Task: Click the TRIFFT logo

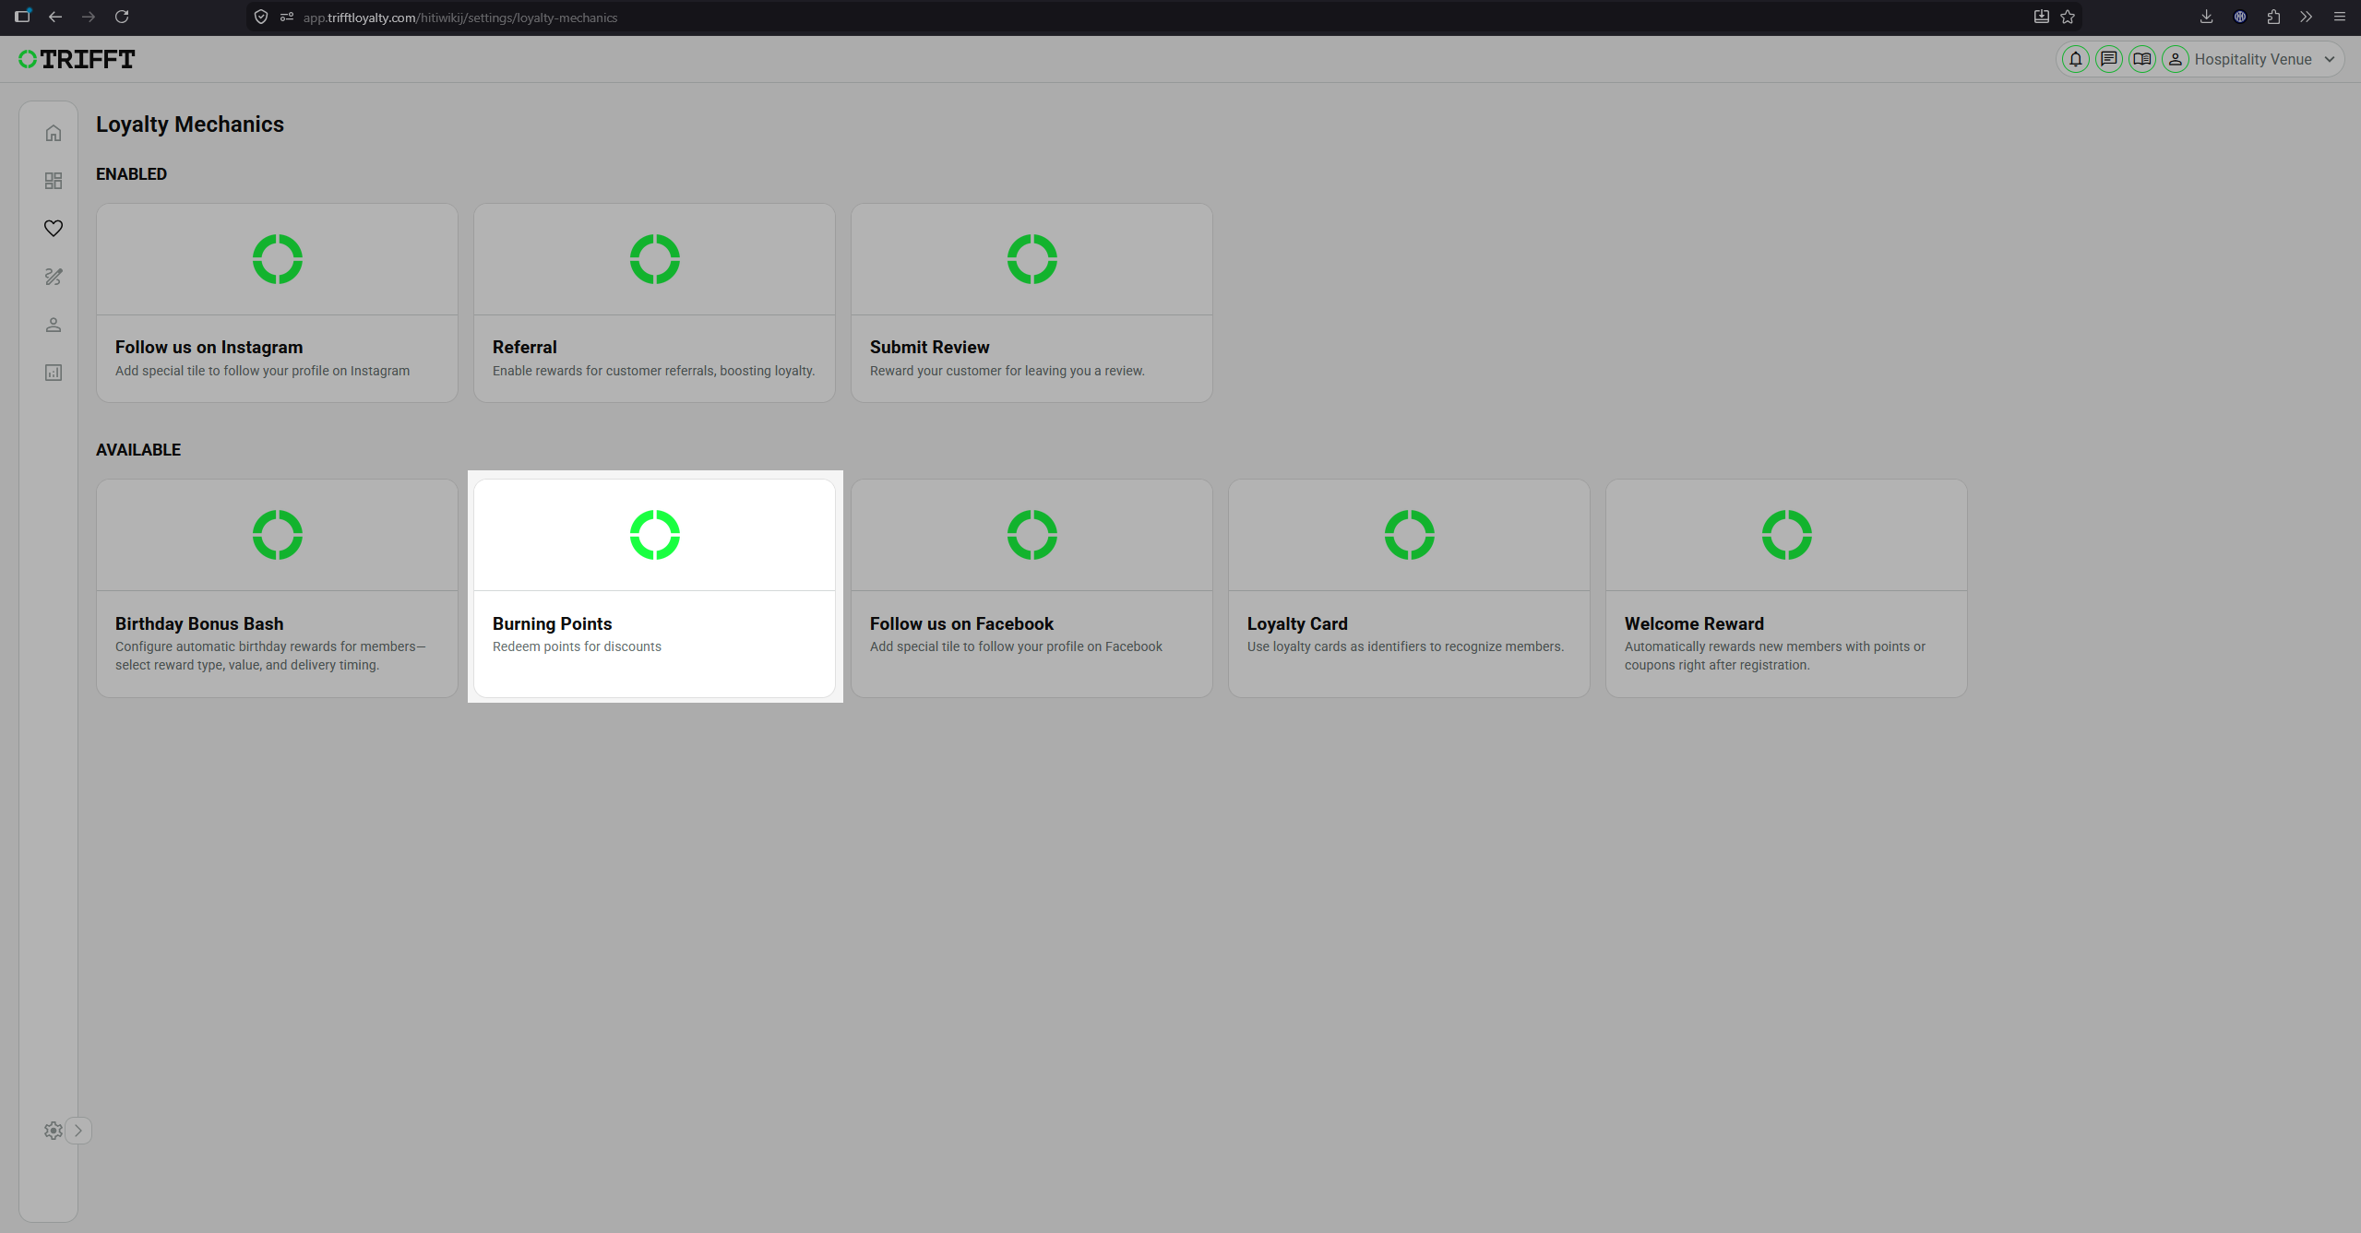Action: point(77,59)
